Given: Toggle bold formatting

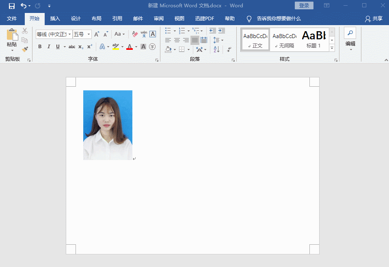Looking at the screenshot, I should click(x=40, y=47).
